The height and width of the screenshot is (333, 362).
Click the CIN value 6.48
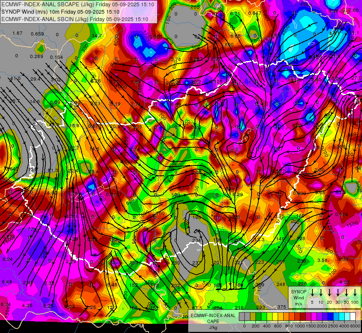(x=7, y=282)
